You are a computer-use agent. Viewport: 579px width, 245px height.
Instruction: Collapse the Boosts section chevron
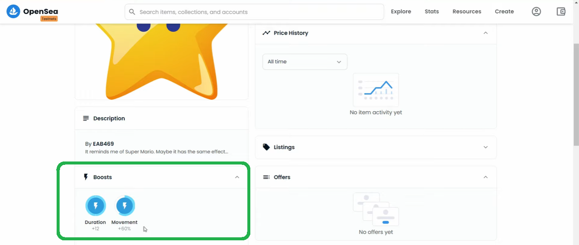(x=237, y=177)
